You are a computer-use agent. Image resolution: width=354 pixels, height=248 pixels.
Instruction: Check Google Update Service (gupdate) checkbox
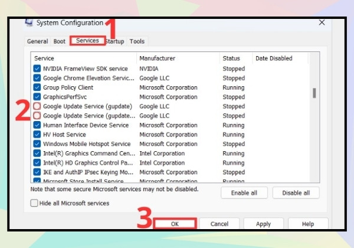click(x=37, y=106)
